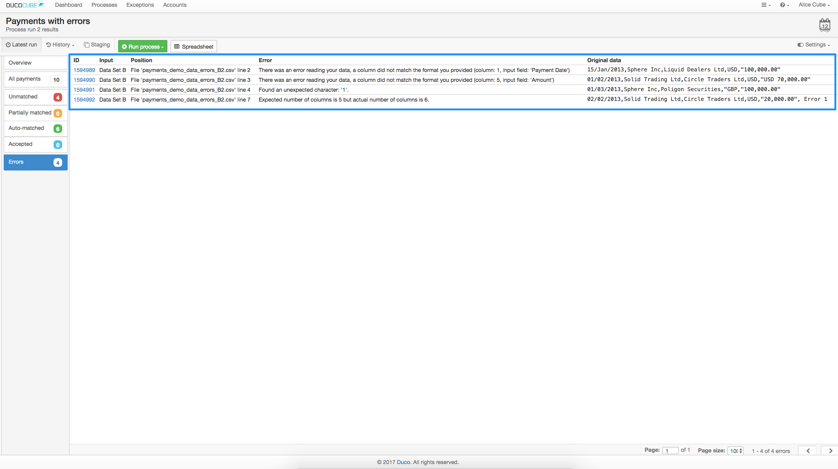This screenshot has height=469, width=838.
Task: Click 'Found an unexpected character' error text
Action: click(303, 90)
